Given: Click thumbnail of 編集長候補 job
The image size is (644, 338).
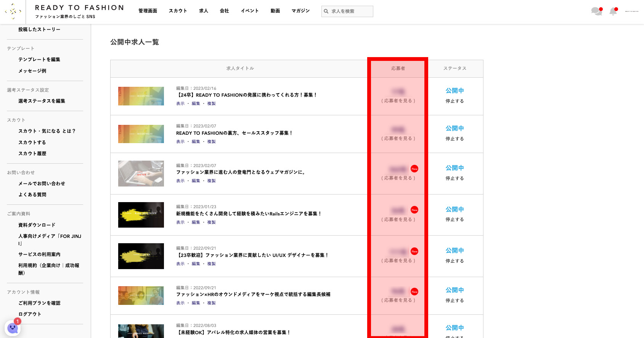Looking at the screenshot, I should 141,296.
